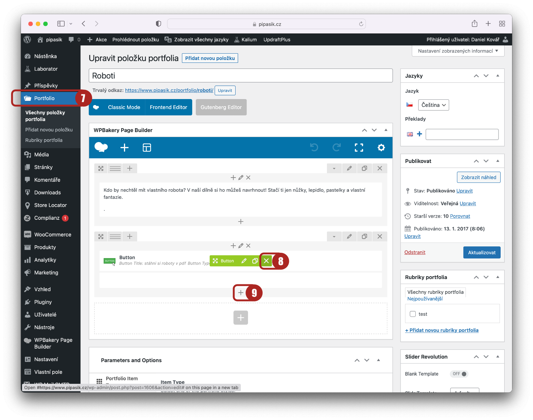
Task: Open WooCommerce in the sidebar menu
Action: [53, 235]
